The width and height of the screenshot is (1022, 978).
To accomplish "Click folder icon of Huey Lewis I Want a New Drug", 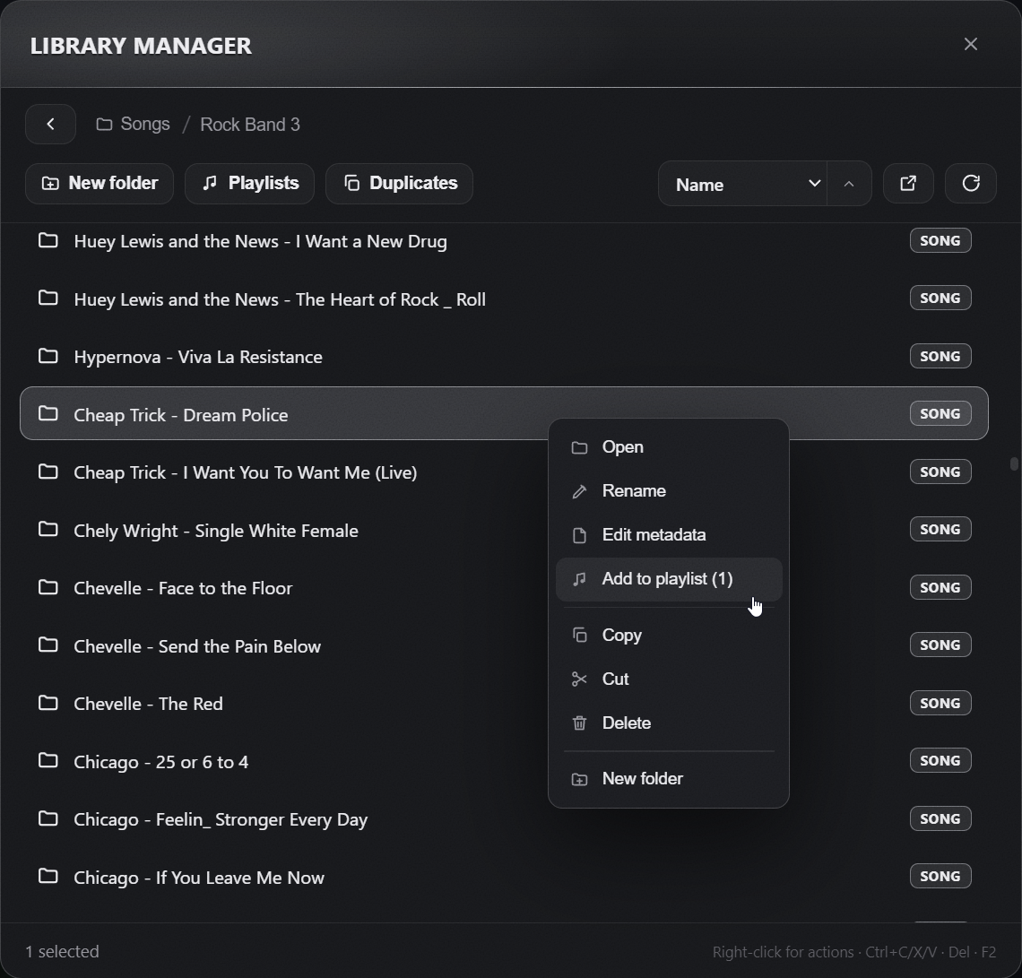I will pyautogui.click(x=48, y=240).
